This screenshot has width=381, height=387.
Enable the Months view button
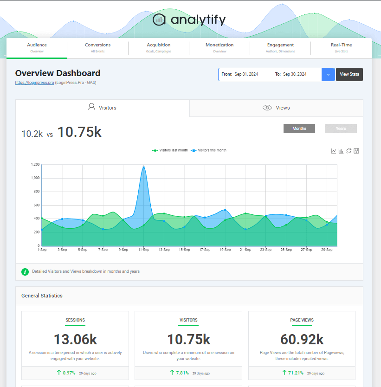click(299, 128)
